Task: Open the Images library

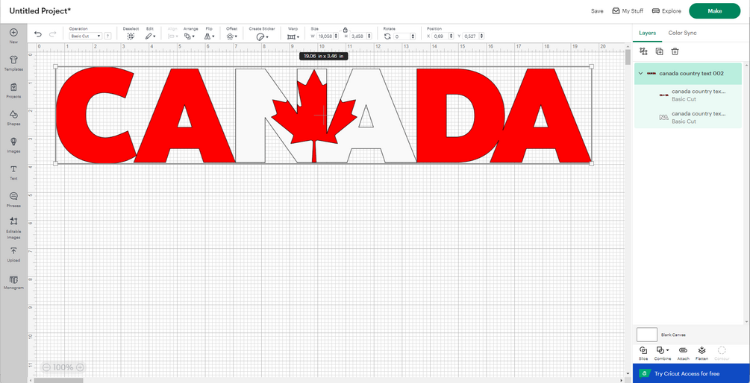Action: (13, 145)
